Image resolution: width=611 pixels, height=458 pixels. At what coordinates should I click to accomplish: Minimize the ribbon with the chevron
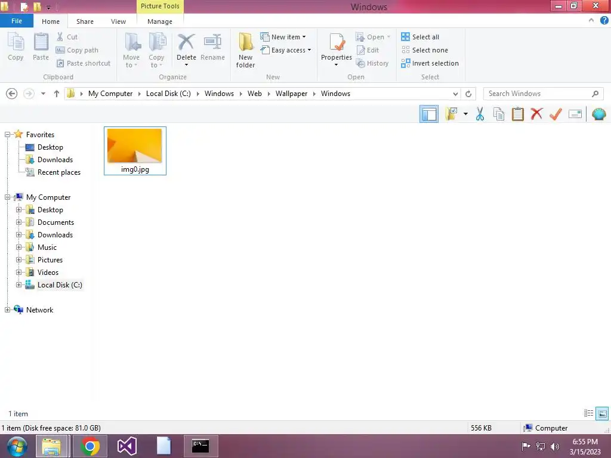pos(591,20)
